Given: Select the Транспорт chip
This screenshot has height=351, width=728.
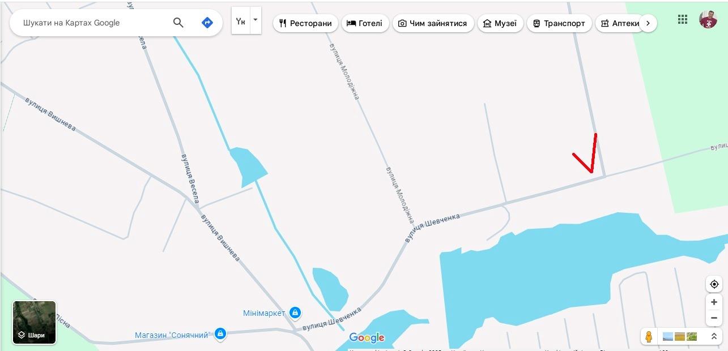Looking at the screenshot, I should [x=559, y=23].
